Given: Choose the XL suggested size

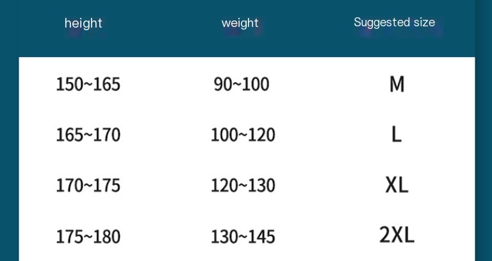Looking at the screenshot, I should point(397,185).
